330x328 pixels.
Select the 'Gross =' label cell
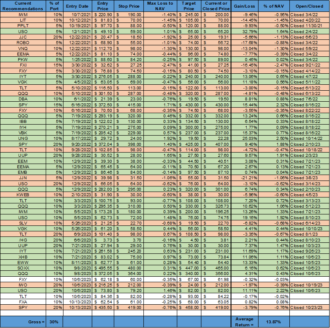pos(23,322)
